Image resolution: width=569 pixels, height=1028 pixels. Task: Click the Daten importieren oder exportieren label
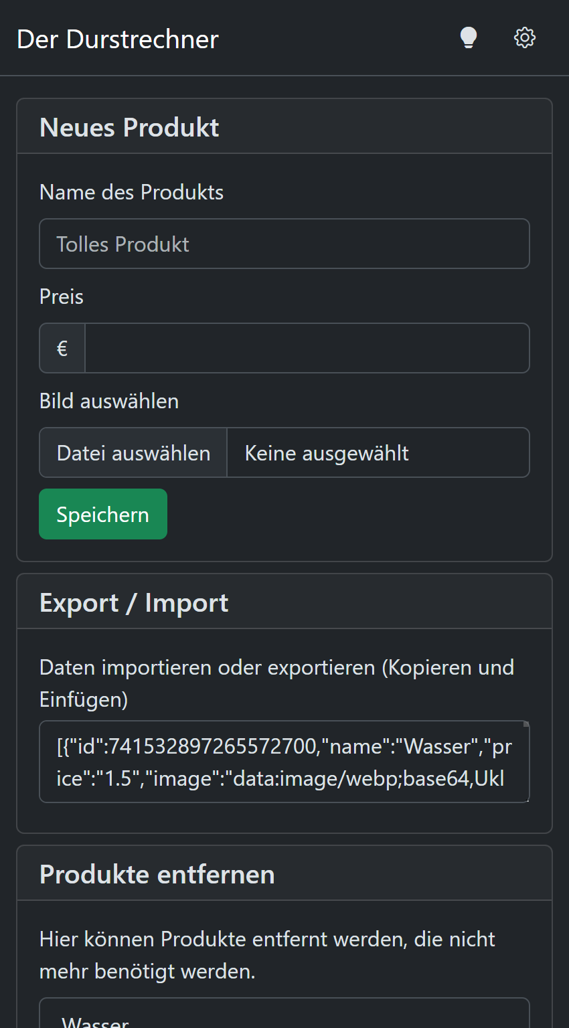(x=276, y=683)
